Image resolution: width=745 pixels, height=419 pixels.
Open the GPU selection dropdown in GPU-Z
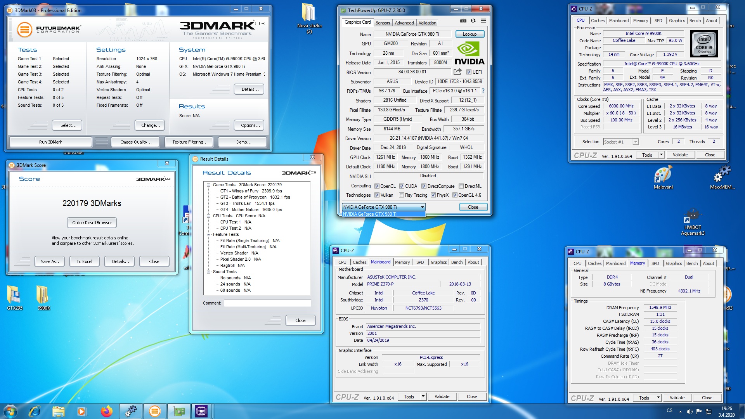click(383, 207)
